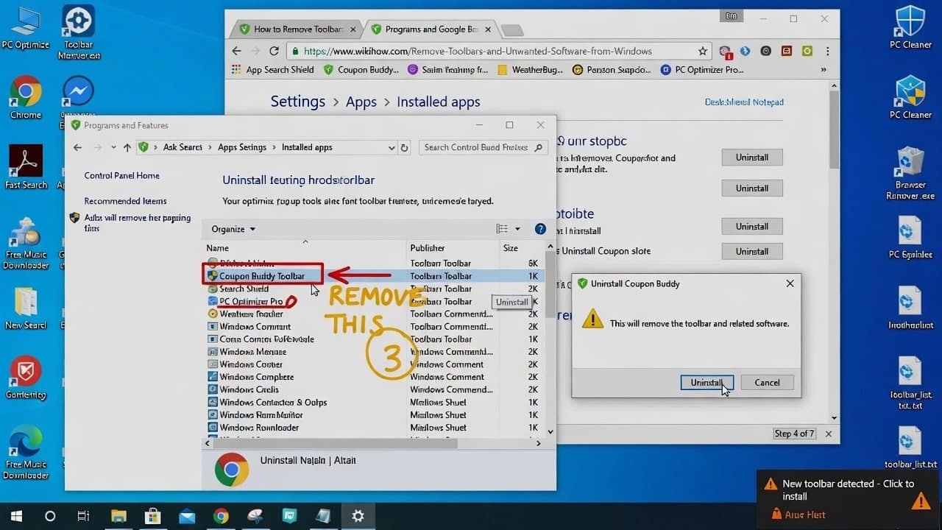Select the PC Optimizer Pro program row
This screenshot has height=530, width=942.
[373, 301]
